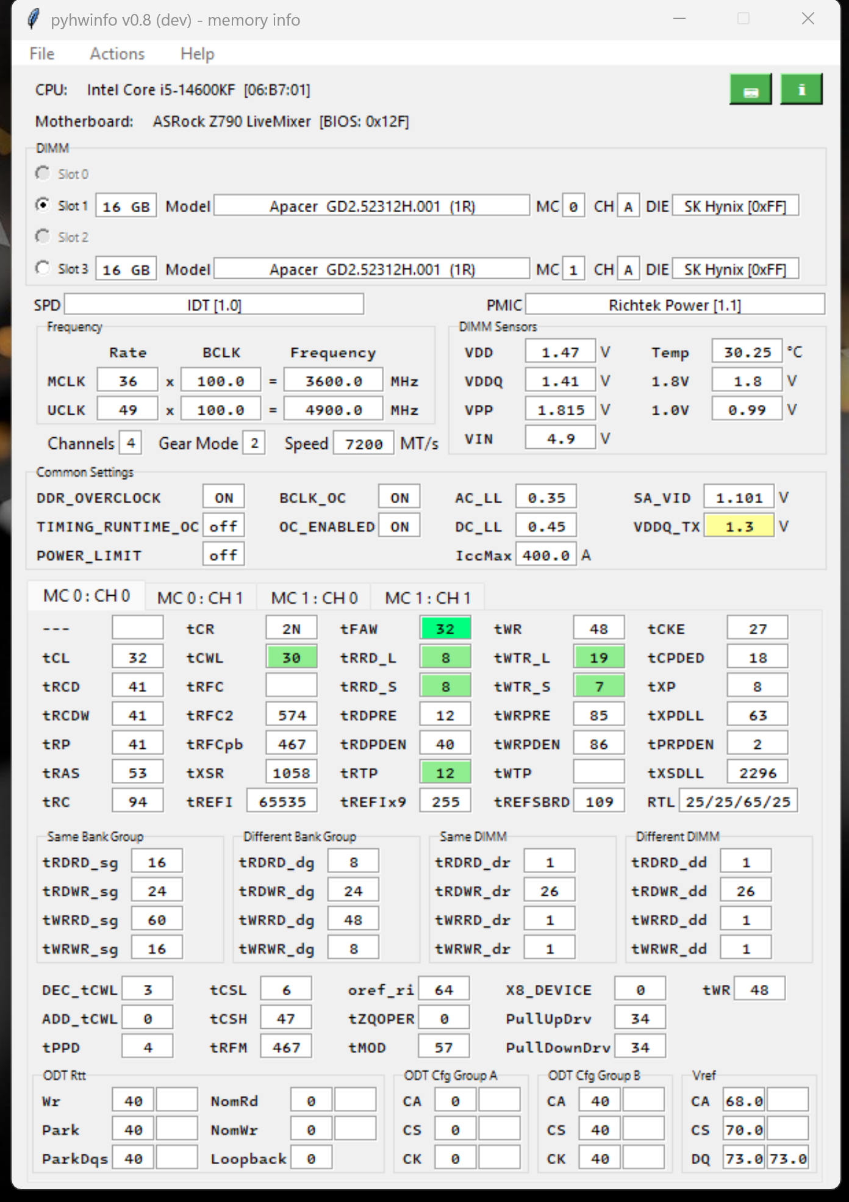Click the yellow VDDQ_TX value 1.3
Image resolution: width=849 pixels, height=1202 pixels.
pyautogui.click(x=739, y=526)
